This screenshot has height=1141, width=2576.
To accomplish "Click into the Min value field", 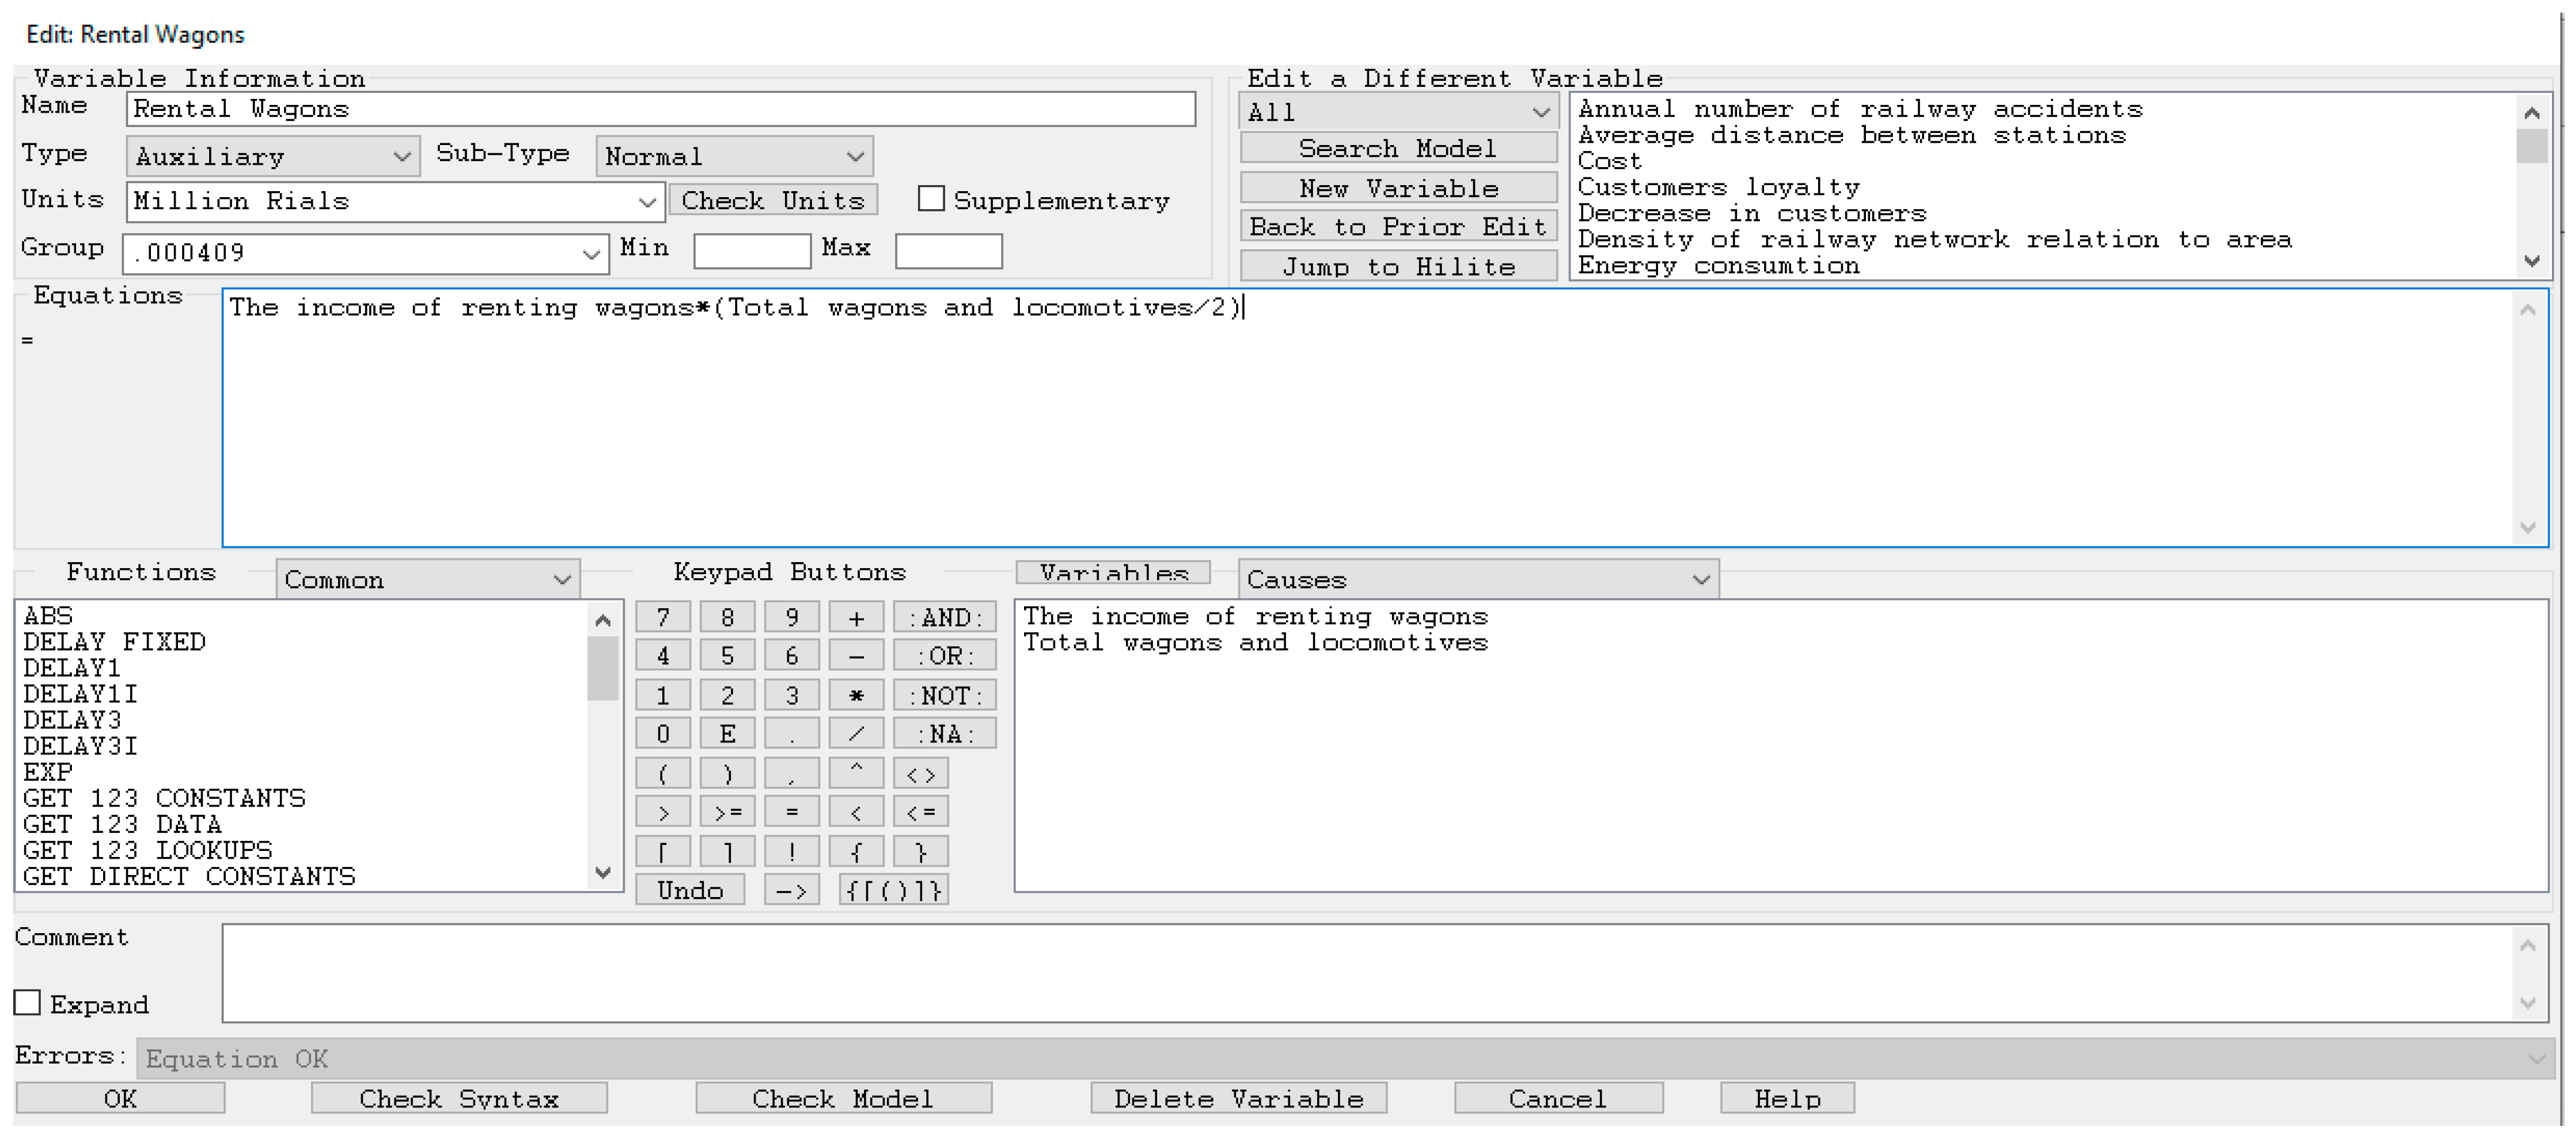I will click(x=751, y=251).
